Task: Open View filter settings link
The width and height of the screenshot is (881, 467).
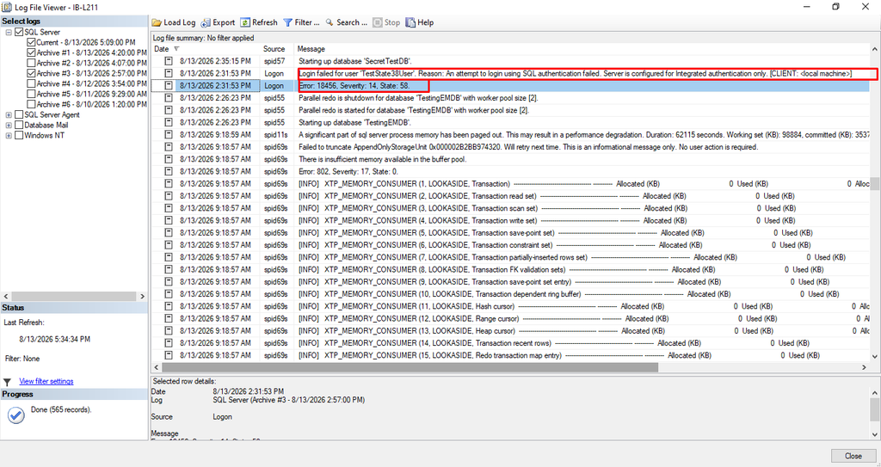Action: [46, 382]
